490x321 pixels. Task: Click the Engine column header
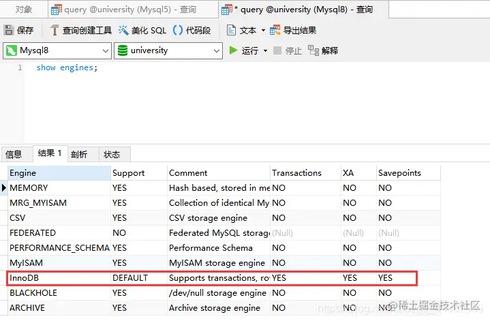59,173
